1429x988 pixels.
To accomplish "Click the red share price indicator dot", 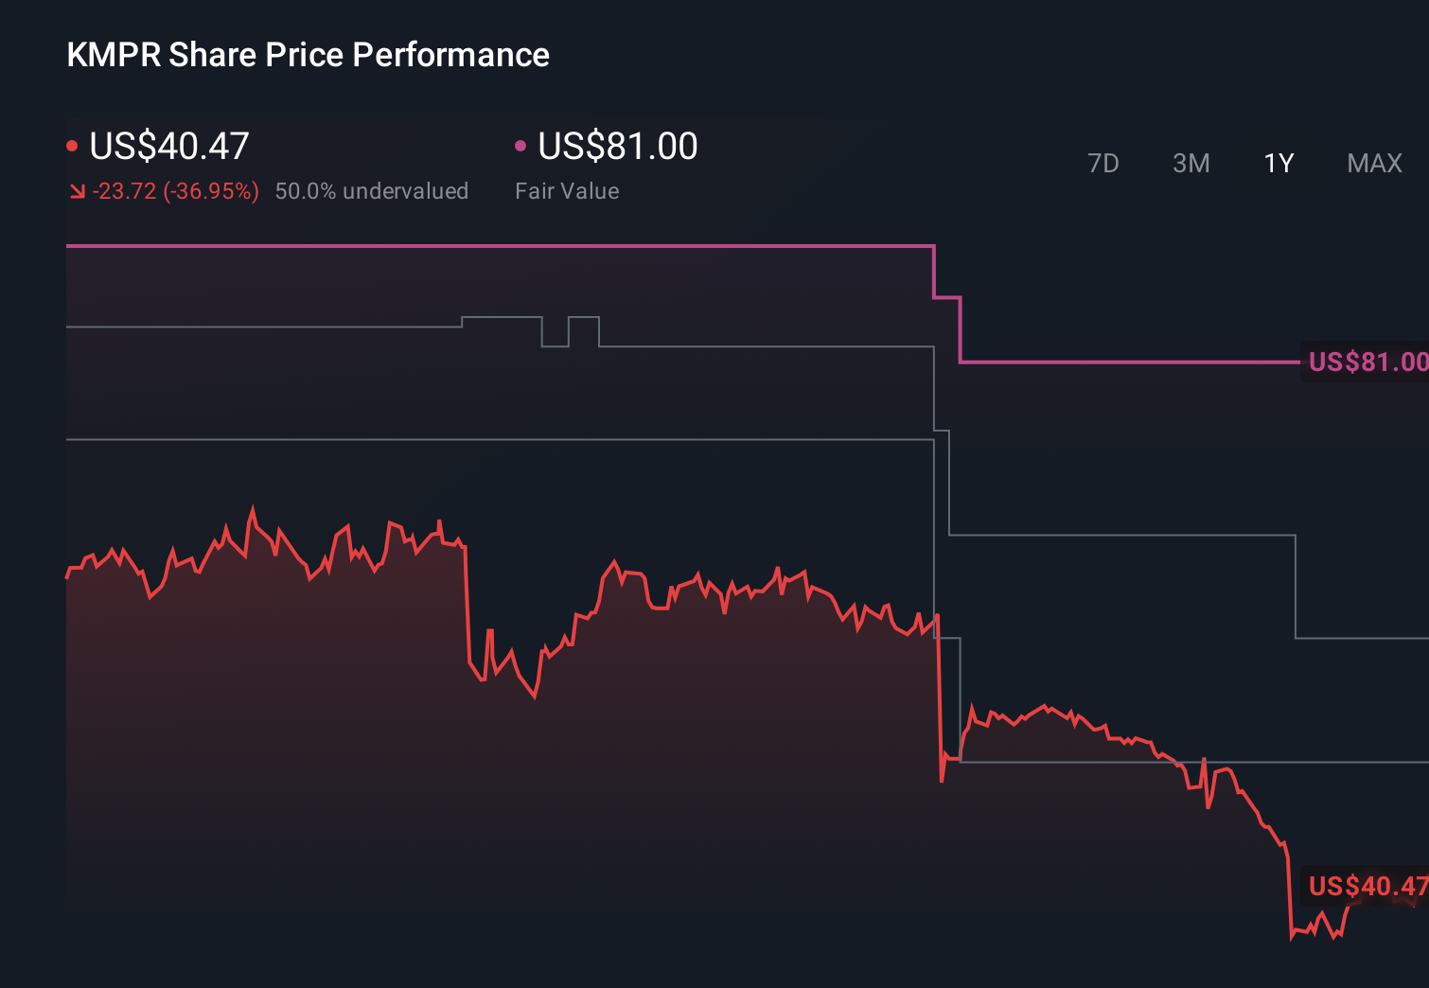I will (x=72, y=145).
